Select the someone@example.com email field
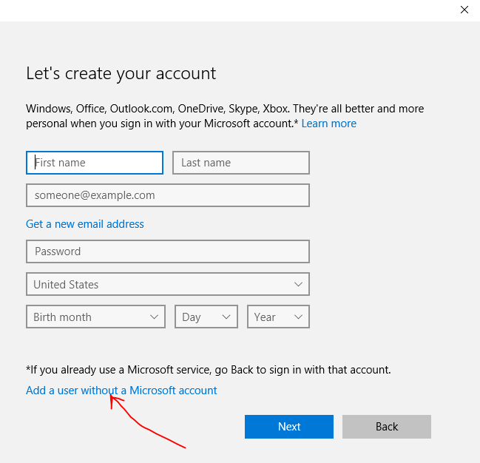 (x=168, y=195)
